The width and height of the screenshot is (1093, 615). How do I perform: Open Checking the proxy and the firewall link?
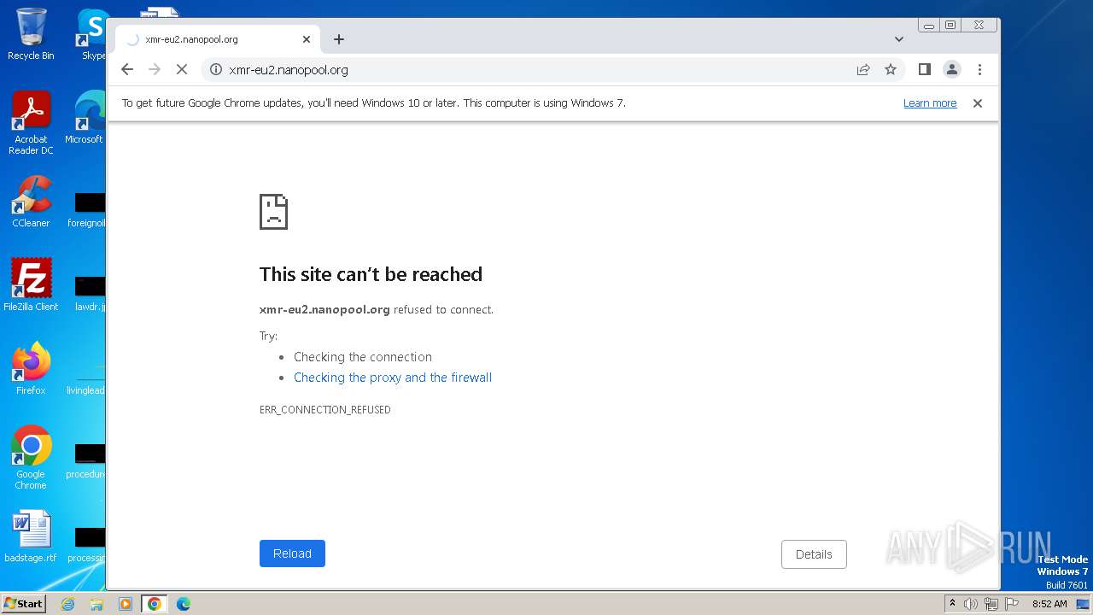(x=393, y=378)
